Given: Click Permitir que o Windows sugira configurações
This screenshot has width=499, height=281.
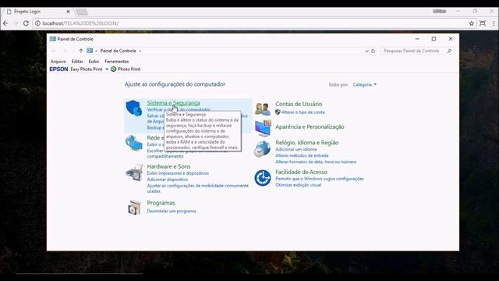Looking at the screenshot, I should 319,179.
